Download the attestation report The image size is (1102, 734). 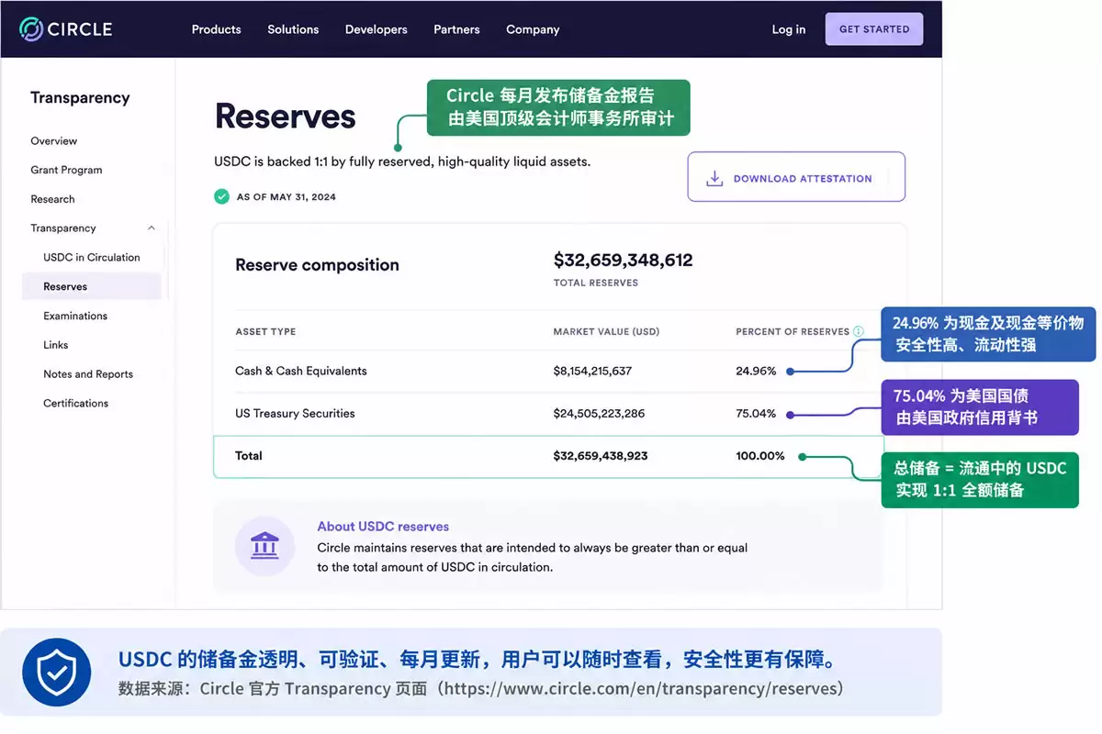point(796,177)
